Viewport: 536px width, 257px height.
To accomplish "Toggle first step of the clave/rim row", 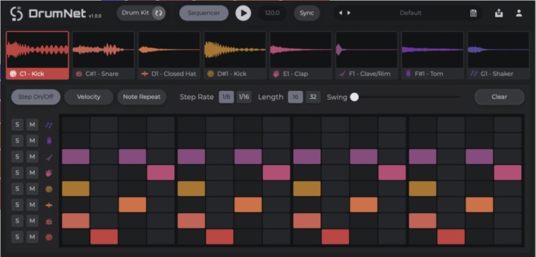I will pos(76,157).
